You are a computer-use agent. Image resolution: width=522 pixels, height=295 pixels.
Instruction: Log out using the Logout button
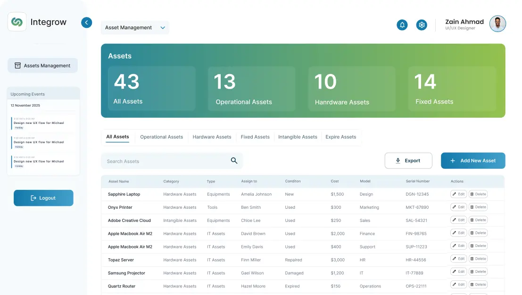tap(43, 198)
